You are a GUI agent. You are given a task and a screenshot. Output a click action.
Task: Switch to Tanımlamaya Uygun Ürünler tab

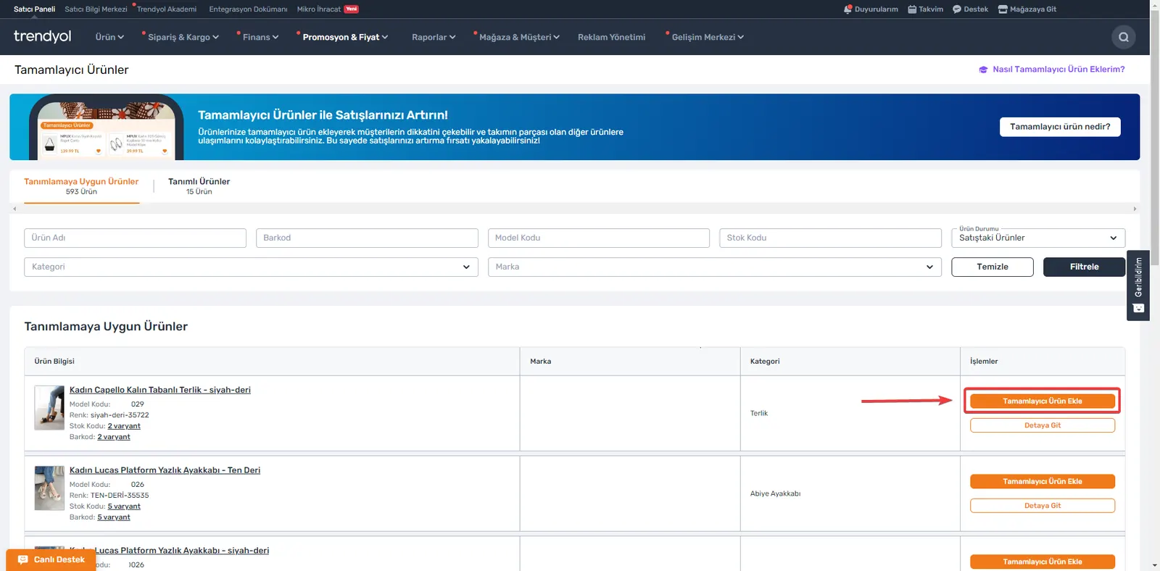pyautogui.click(x=81, y=186)
